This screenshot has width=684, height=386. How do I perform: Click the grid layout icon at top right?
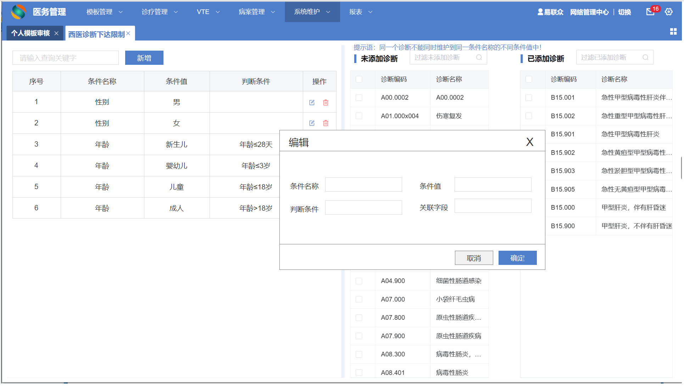pos(673,32)
